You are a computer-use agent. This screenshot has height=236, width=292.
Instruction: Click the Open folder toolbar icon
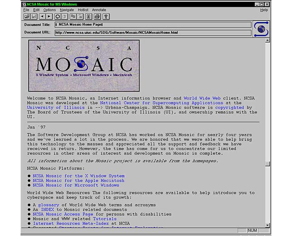coord(27,16)
